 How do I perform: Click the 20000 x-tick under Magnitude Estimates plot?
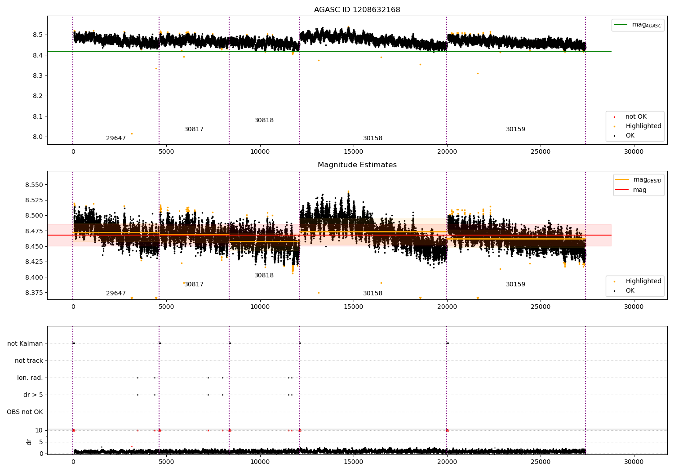click(x=447, y=307)
